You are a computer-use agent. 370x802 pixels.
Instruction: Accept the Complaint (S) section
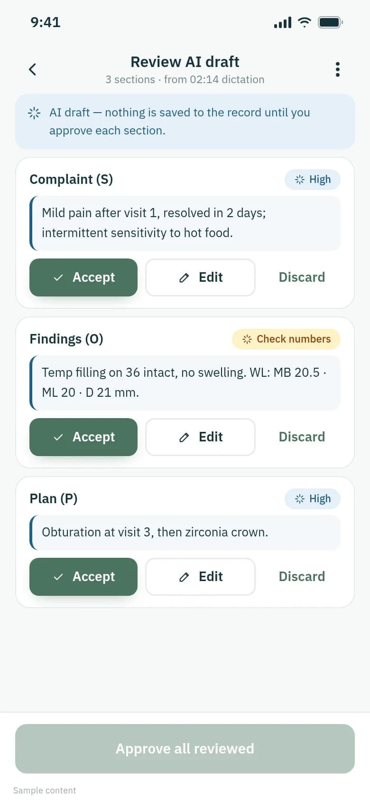[83, 277]
